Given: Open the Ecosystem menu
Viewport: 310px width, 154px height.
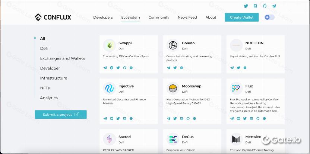Looking at the screenshot, I should click(130, 17).
